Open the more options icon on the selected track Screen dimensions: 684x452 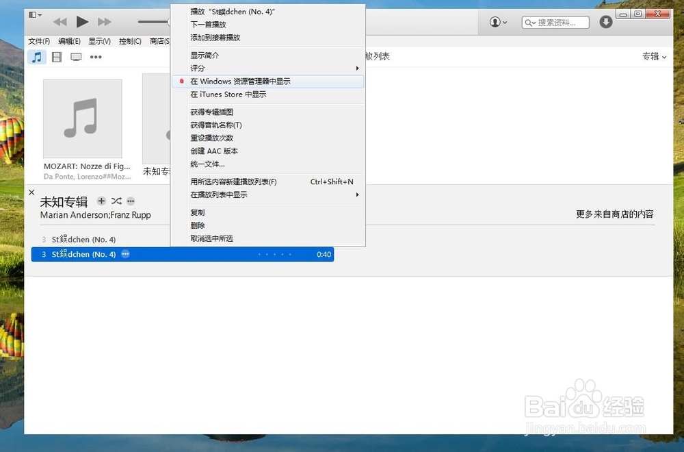tap(125, 254)
